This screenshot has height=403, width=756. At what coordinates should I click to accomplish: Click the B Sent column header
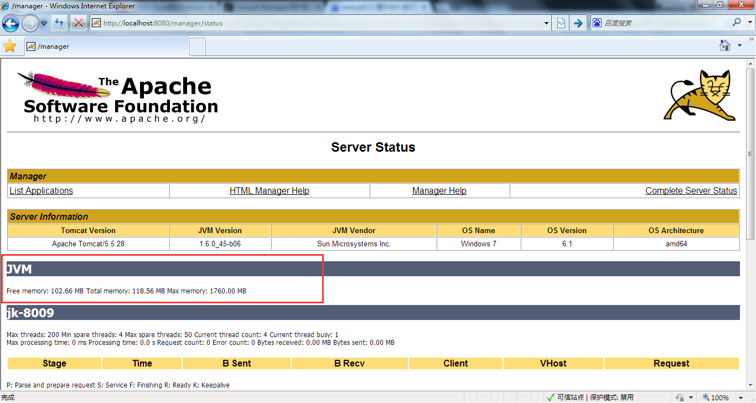[x=236, y=363]
